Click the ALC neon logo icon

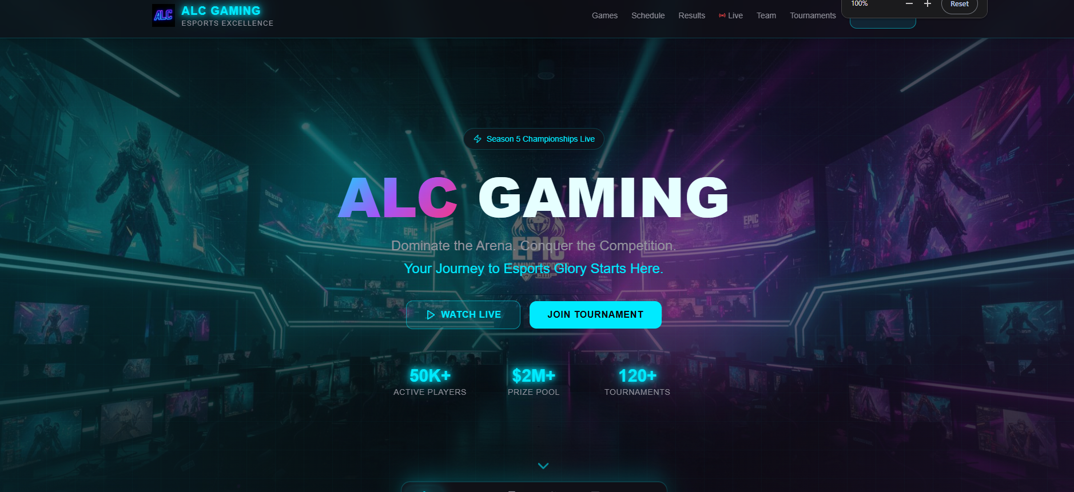point(164,15)
